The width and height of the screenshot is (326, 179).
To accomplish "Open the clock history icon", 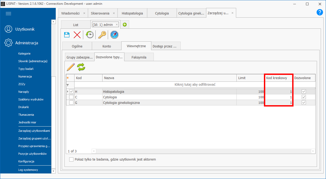I will [90, 35].
